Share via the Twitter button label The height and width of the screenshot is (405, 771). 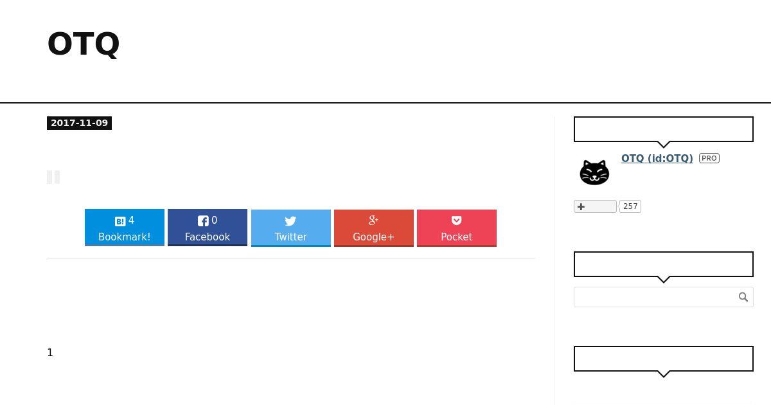tap(291, 237)
